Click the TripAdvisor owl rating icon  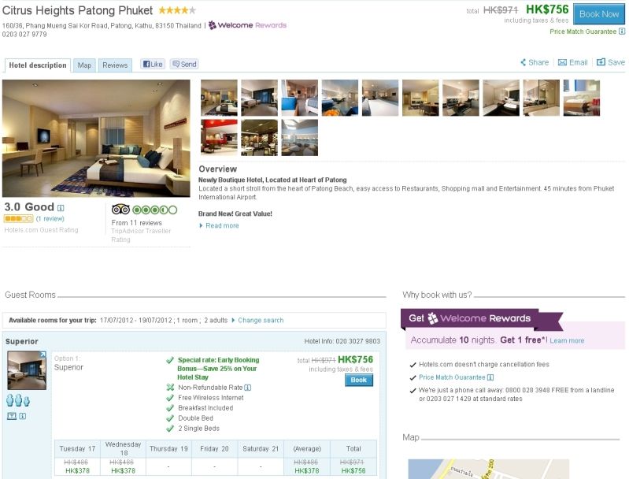[120, 210]
